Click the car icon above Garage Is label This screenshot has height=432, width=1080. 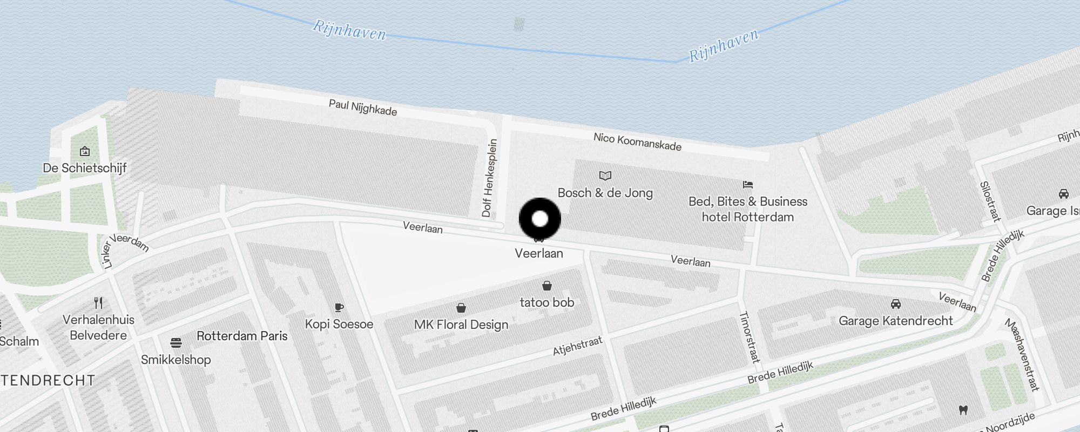pos(1064,194)
